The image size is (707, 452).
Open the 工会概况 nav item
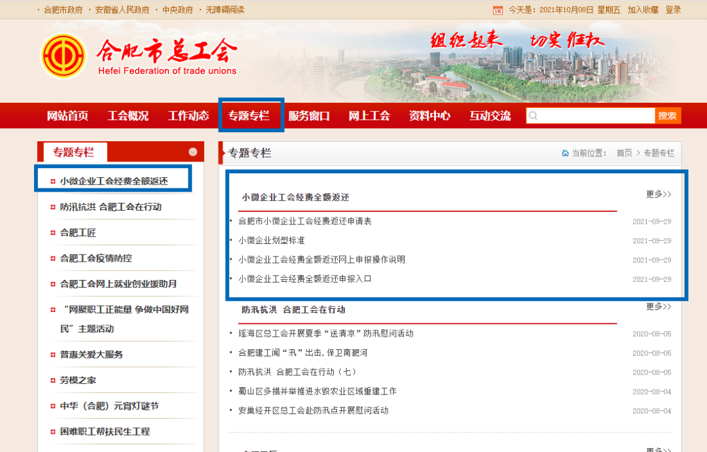pos(128,116)
